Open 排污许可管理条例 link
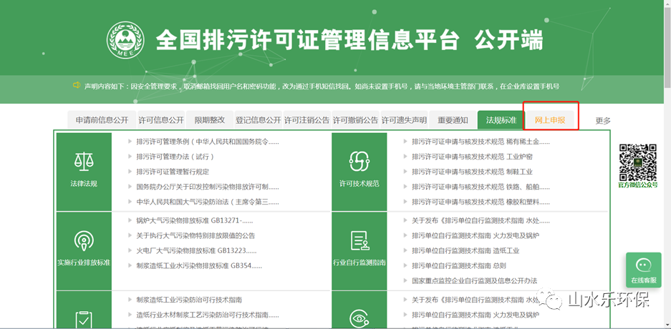 [x=208, y=142]
